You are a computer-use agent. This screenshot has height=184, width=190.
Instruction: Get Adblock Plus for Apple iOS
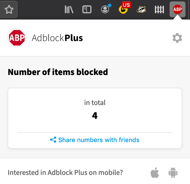[155, 173]
